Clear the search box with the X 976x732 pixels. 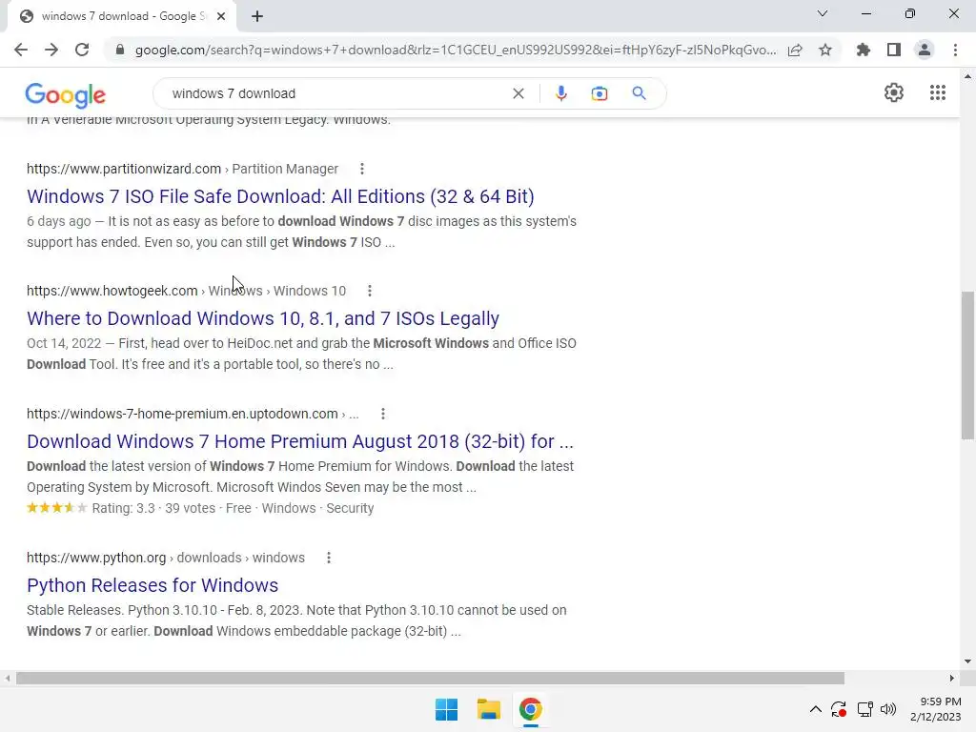tap(518, 93)
